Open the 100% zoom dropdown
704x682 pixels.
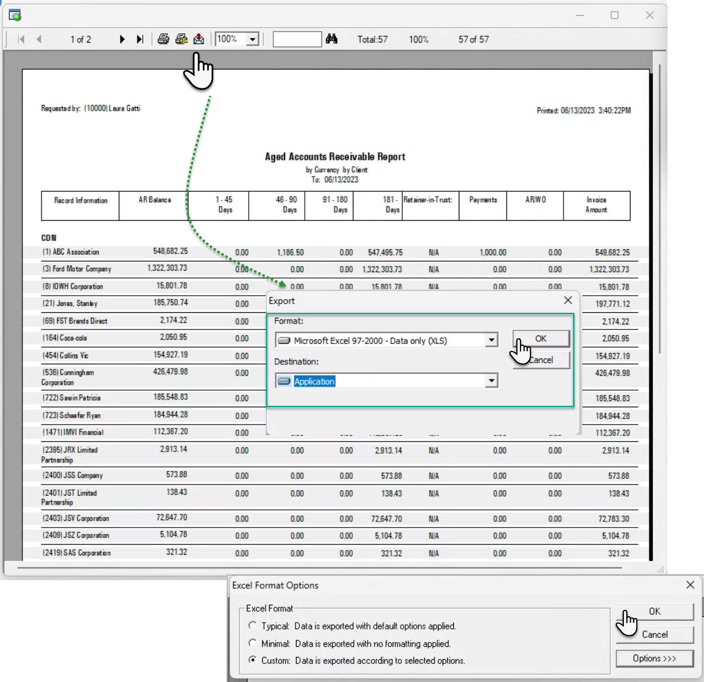coord(253,39)
